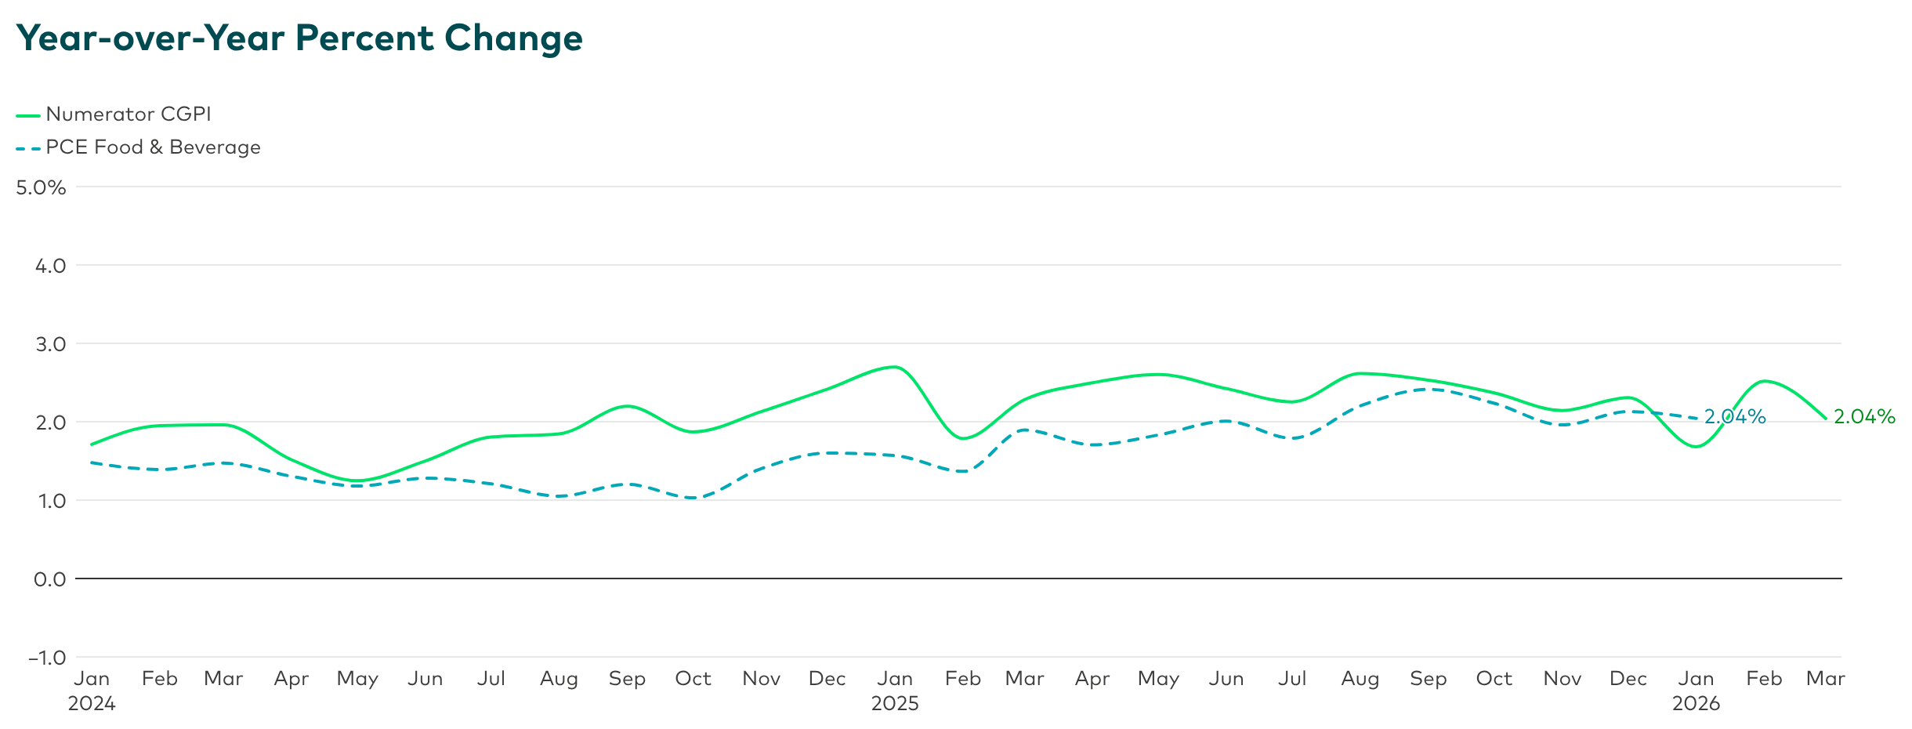
Task: Select the Jan 2024 x-axis label
Action: tap(92, 679)
